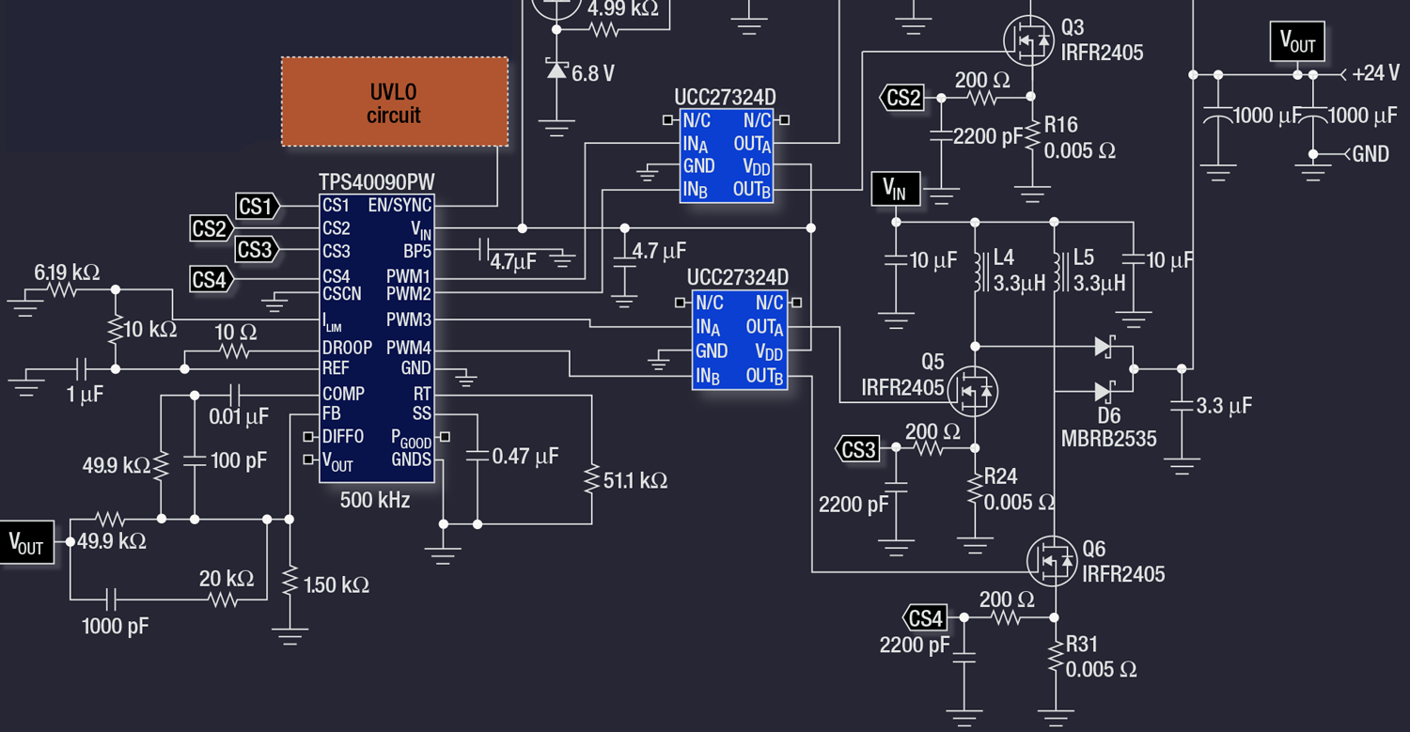Expand the lower UCC27324D gate driver block

pyautogui.click(x=741, y=338)
